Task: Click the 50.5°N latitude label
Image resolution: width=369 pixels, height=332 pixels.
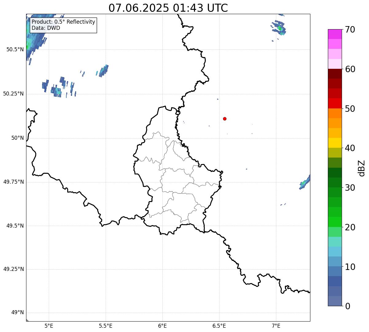Action: click(x=15, y=49)
